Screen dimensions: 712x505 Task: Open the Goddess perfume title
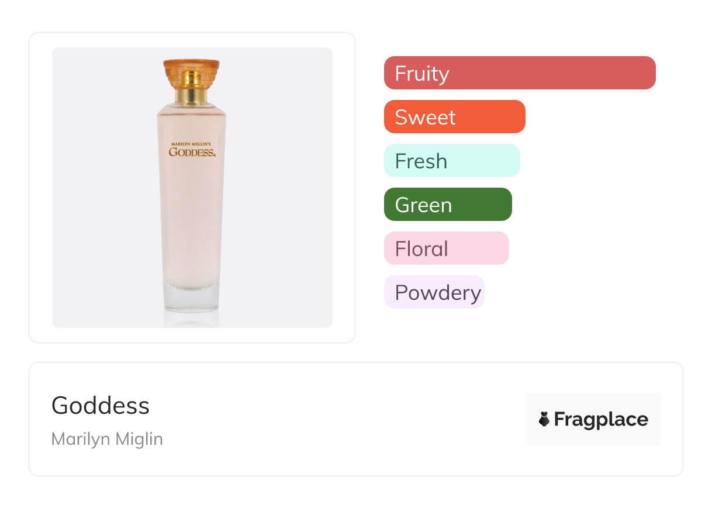(x=101, y=406)
